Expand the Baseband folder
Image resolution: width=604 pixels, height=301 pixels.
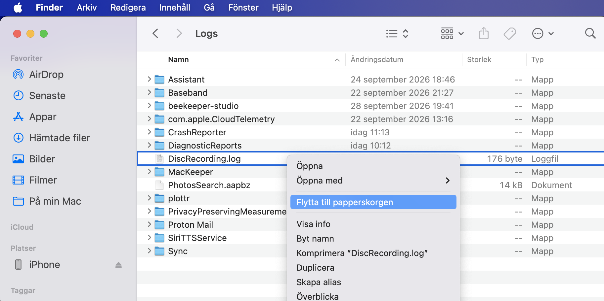coord(149,92)
